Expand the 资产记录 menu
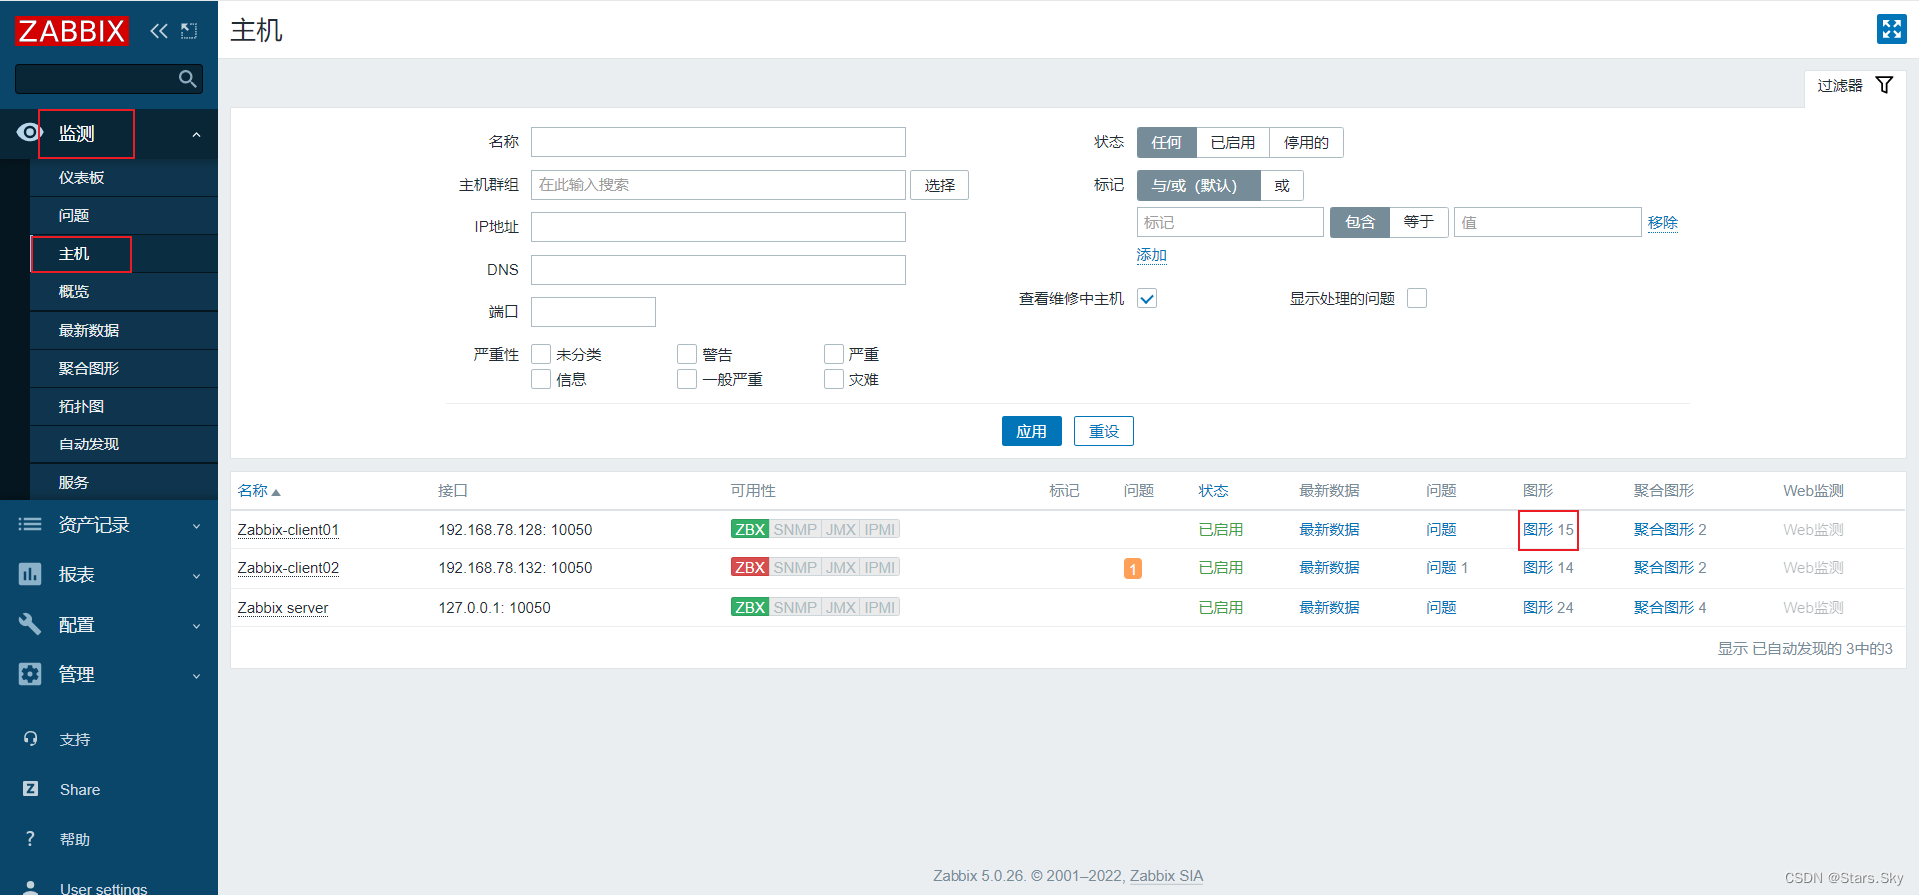This screenshot has height=895, width=1919. point(196,526)
